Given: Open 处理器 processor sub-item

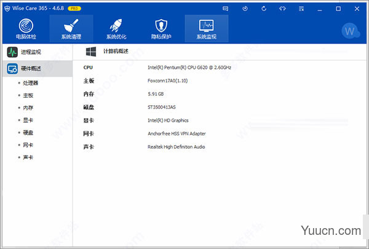Looking at the screenshot, I should pos(30,83).
